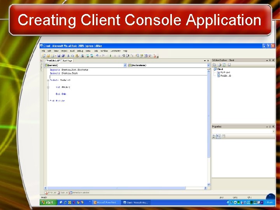Open the Help menu
The width and height of the screenshot is (280, 210).
(x=125, y=51)
